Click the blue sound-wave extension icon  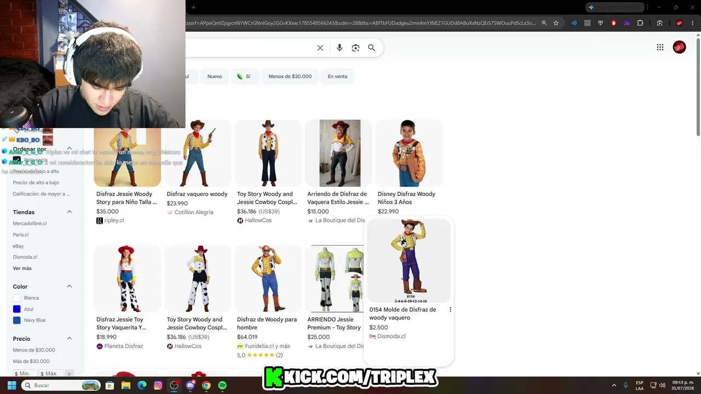pos(574,23)
